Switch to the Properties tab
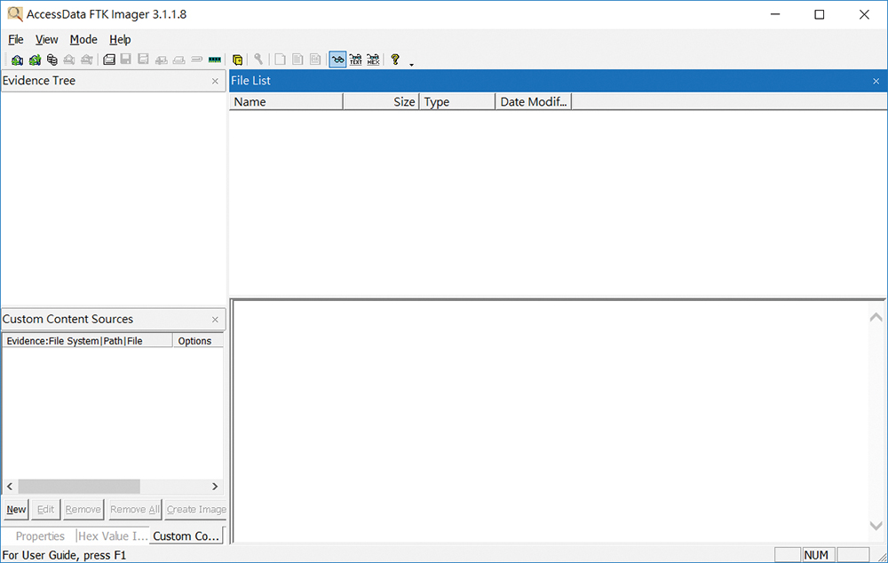 pyautogui.click(x=40, y=535)
